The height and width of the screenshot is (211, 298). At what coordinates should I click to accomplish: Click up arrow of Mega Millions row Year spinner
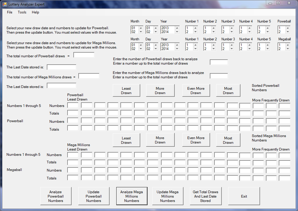(177, 45)
